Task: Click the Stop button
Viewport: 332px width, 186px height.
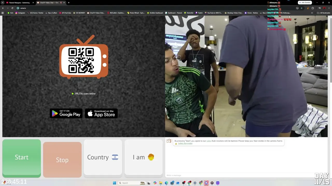Action: pyautogui.click(x=62, y=160)
